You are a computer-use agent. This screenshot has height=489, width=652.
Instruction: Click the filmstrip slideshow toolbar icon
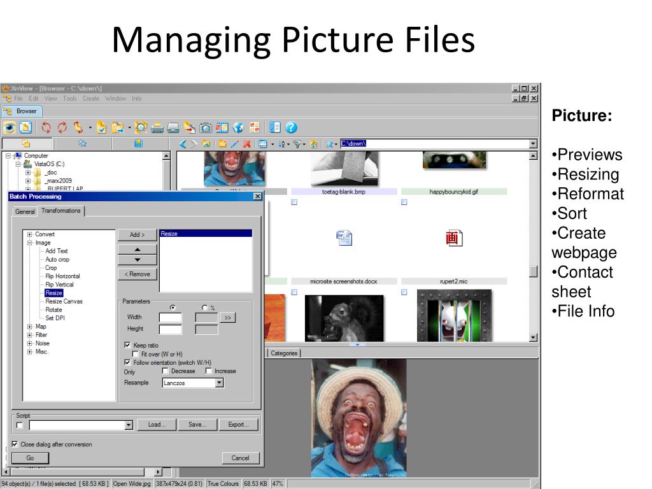coord(222,127)
